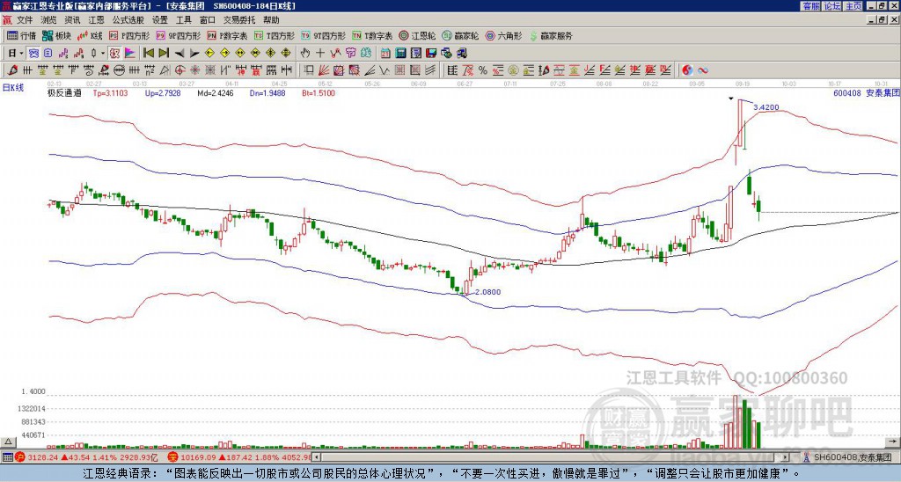
Task: Click the right arrow at the volume panel edge
Action: (x=894, y=442)
